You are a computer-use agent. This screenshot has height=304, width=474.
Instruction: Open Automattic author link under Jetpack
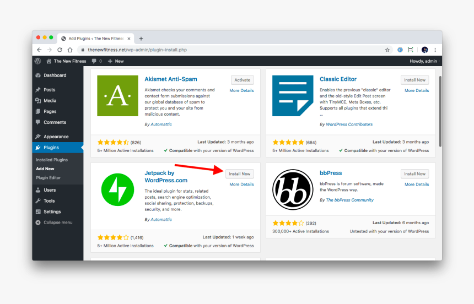[161, 220]
